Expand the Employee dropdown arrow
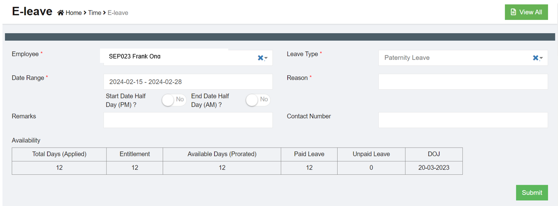The width and height of the screenshot is (558, 206). pyautogui.click(x=266, y=58)
